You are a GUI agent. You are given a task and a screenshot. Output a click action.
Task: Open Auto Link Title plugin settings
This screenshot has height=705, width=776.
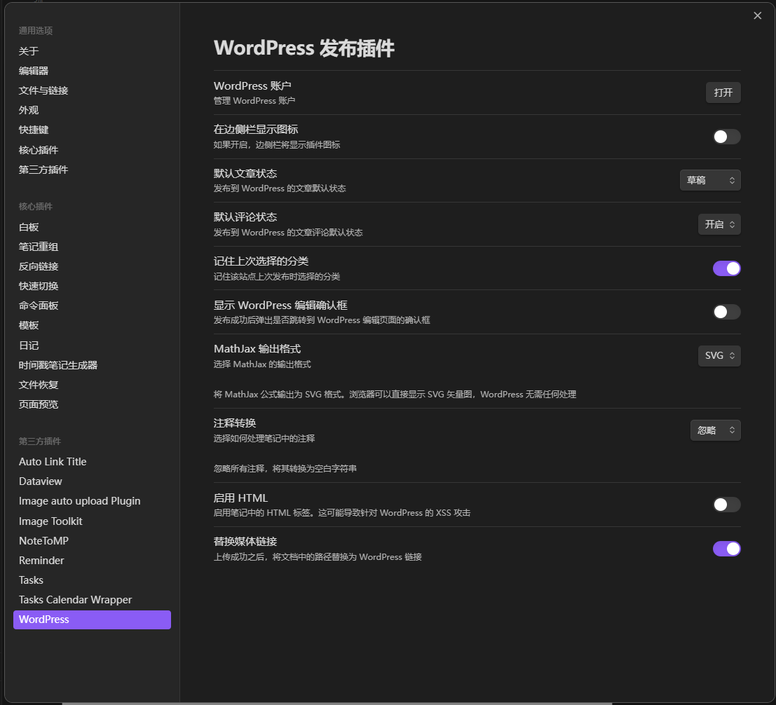pos(92,462)
